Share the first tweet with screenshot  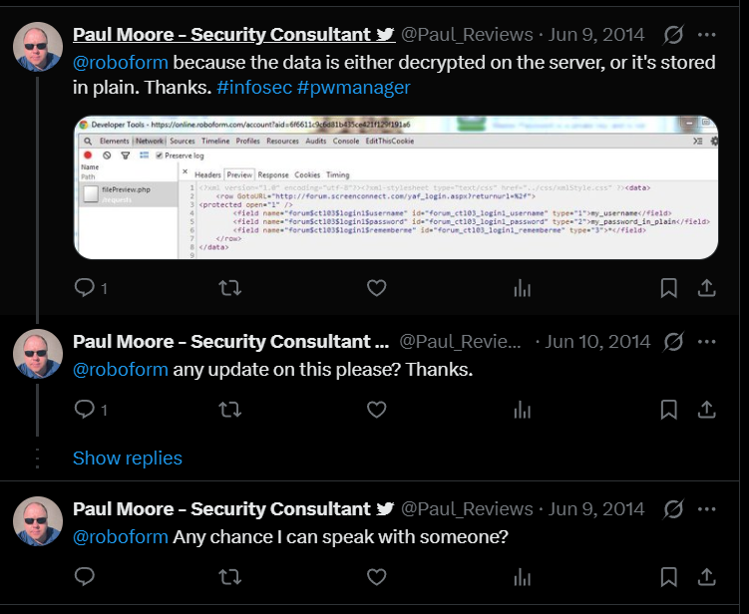tap(705, 288)
